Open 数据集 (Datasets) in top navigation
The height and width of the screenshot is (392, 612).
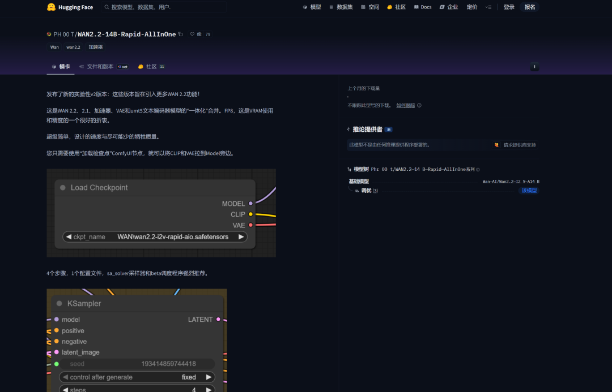pos(341,7)
